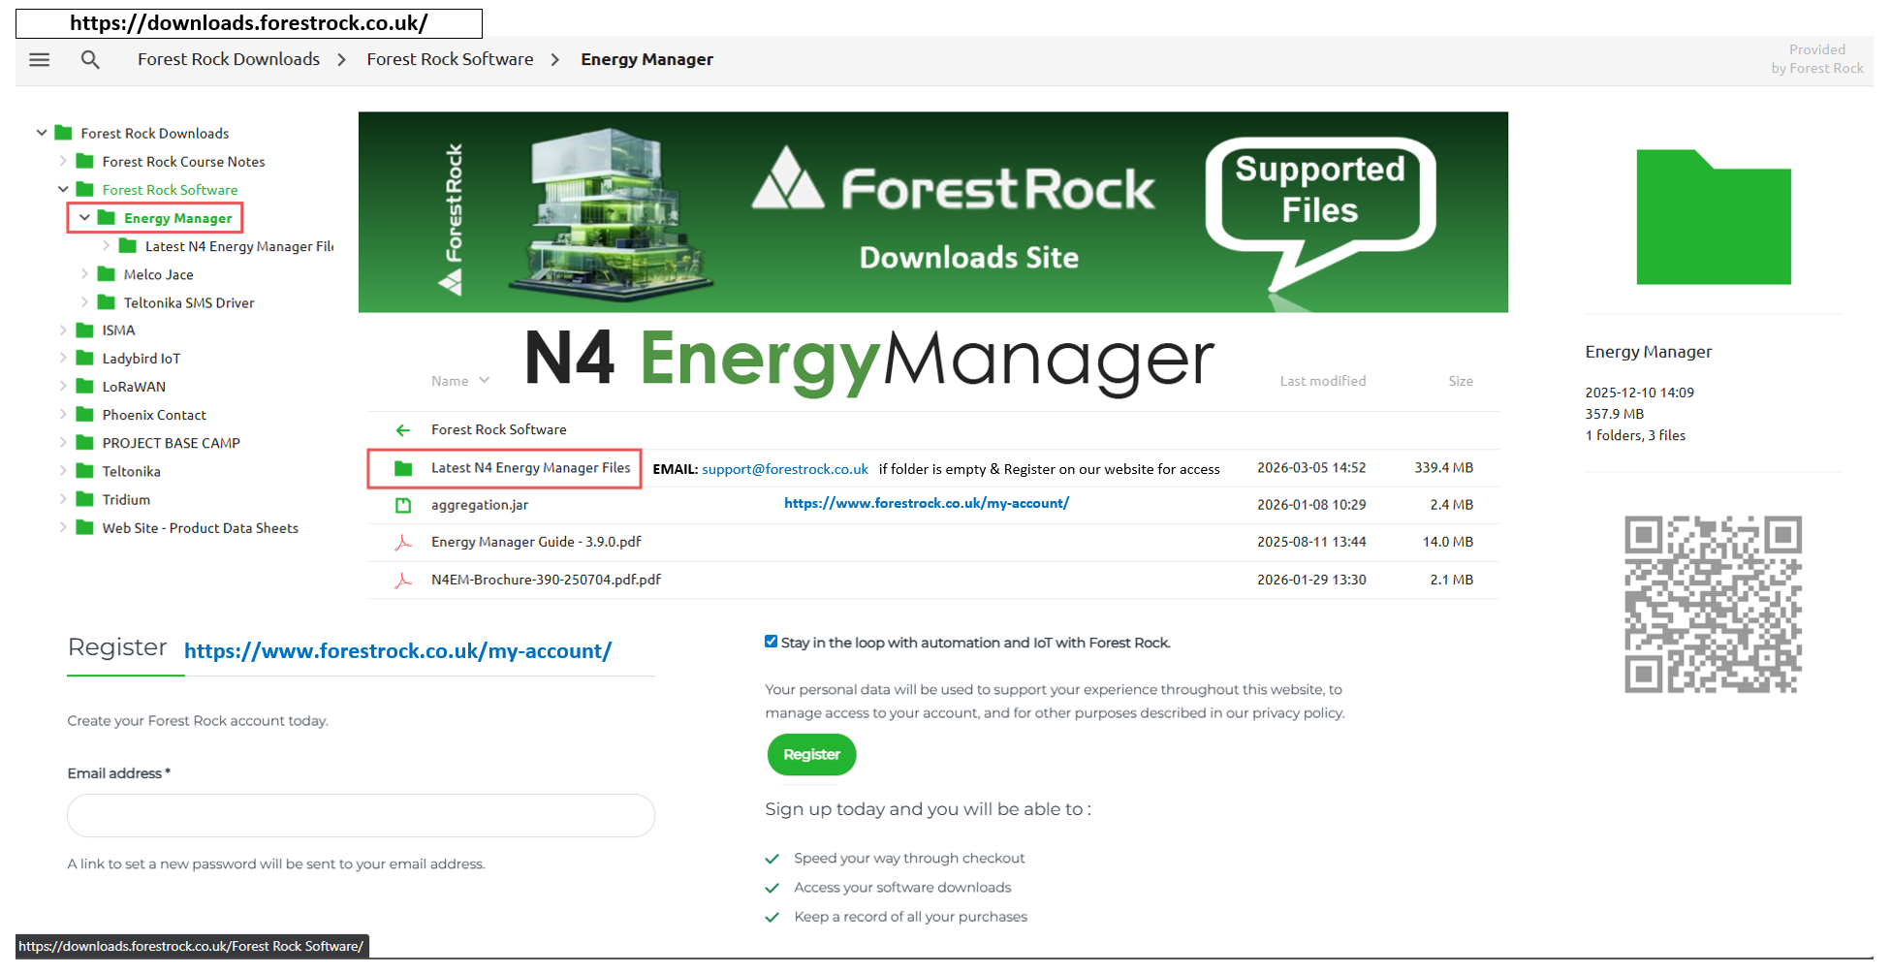Select LoRaWAN folder in the sidebar tree
This screenshot has height=974, width=1891.
coord(134,387)
